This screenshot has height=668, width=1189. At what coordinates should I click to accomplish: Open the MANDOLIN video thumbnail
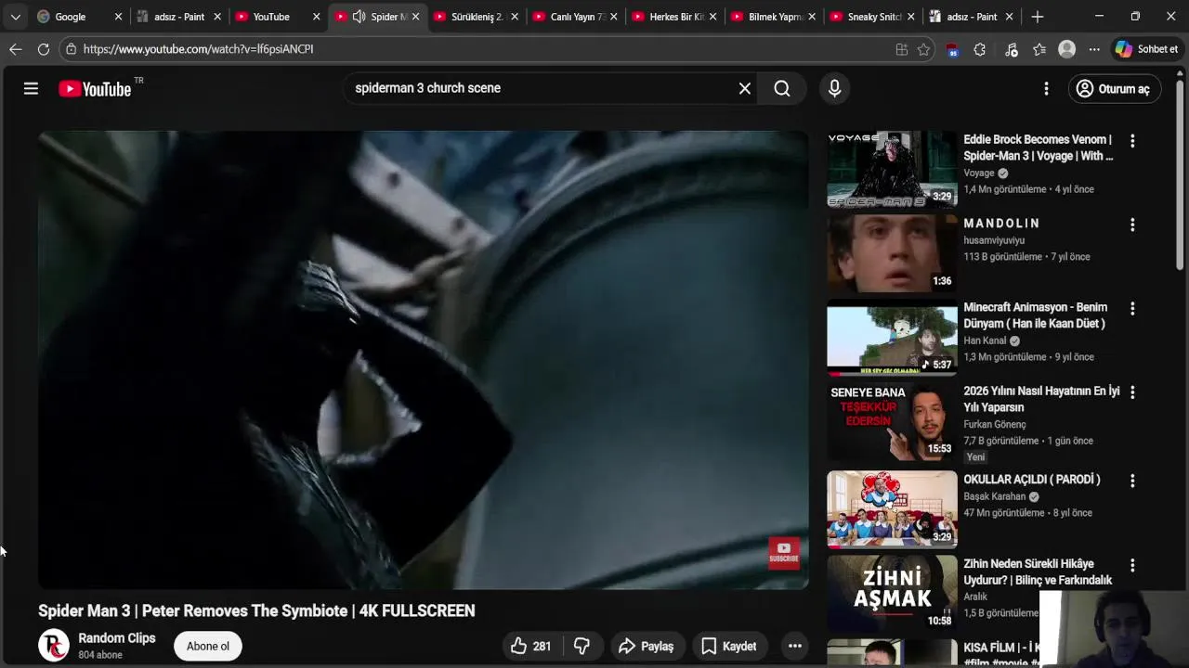point(892,253)
